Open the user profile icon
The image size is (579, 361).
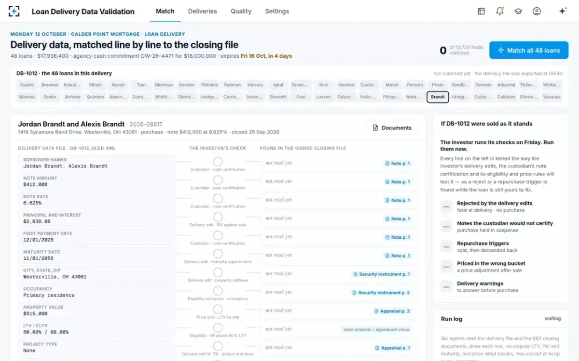pyautogui.click(x=537, y=11)
